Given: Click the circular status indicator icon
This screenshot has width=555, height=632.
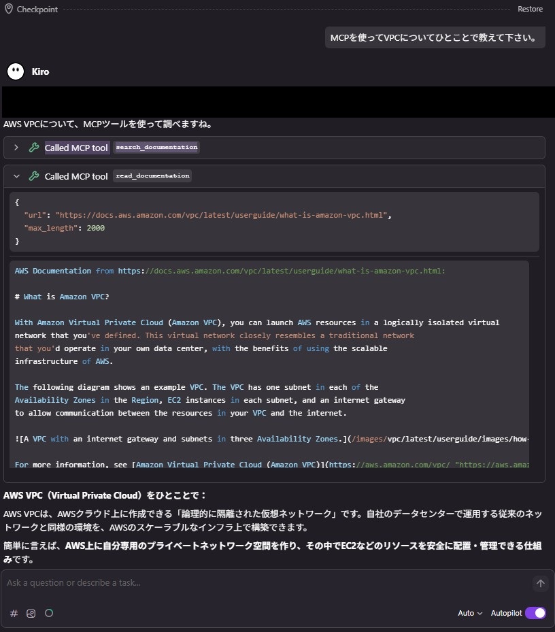Looking at the screenshot, I should pos(48,613).
